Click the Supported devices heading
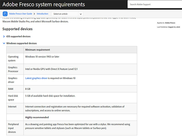The height and width of the screenshot is (137, 182). pyautogui.click(x=17, y=29)
